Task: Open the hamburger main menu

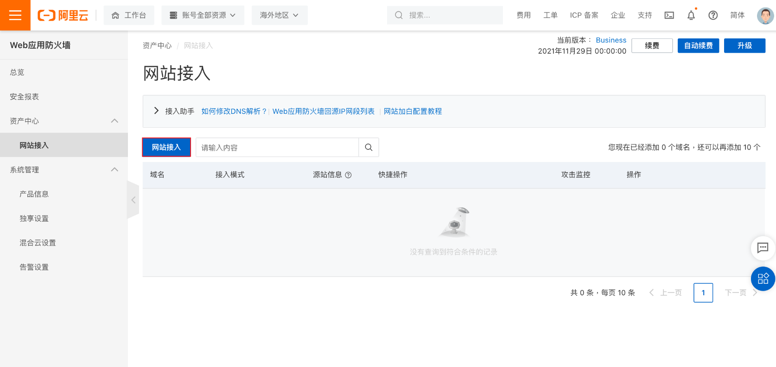Action: 15,15
